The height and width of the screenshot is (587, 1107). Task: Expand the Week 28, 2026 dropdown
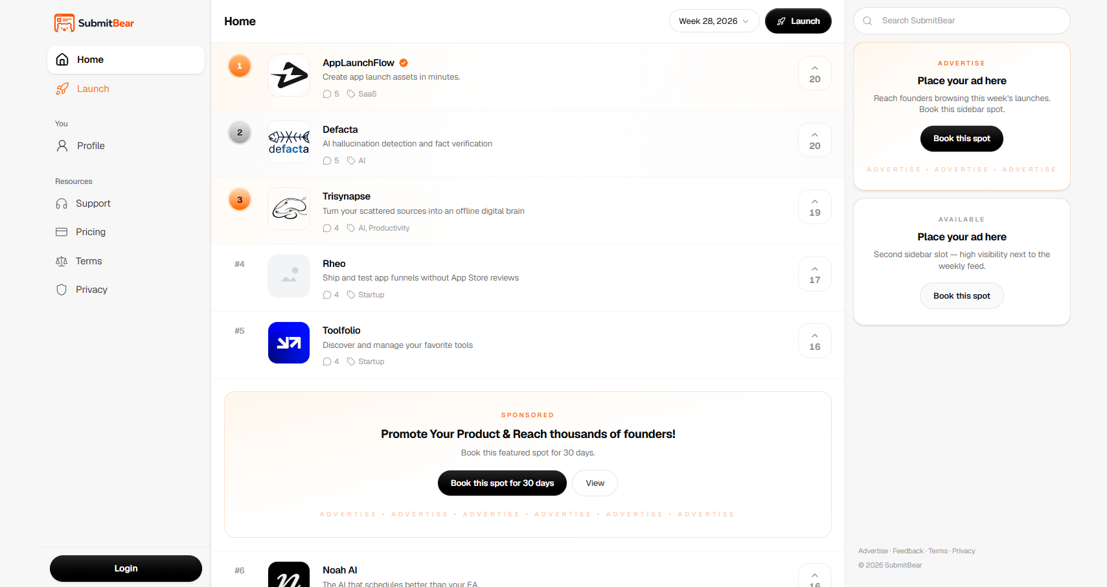714,21
